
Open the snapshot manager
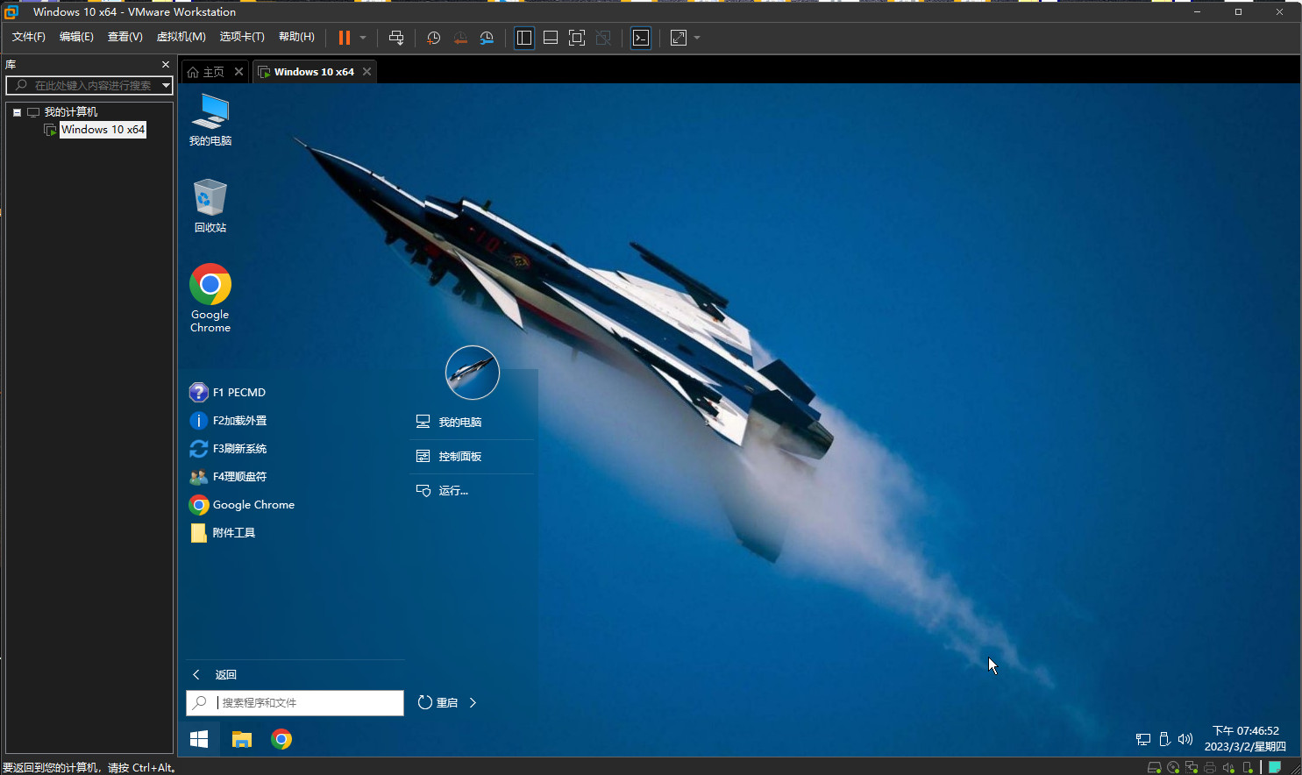tap(487, 38)
